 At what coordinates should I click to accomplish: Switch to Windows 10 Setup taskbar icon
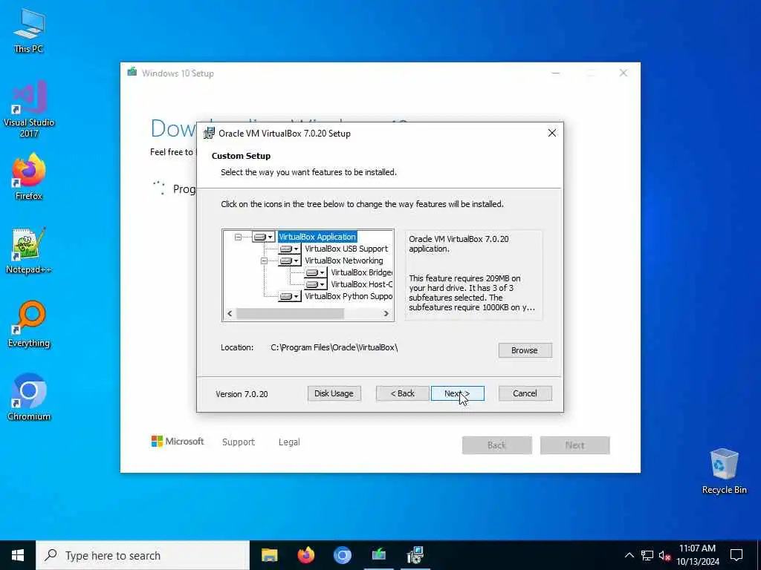pyautogui.click(x=378, y=555)
